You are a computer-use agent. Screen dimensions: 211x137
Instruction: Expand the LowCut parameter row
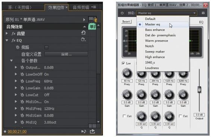click(x=16, y=95)
